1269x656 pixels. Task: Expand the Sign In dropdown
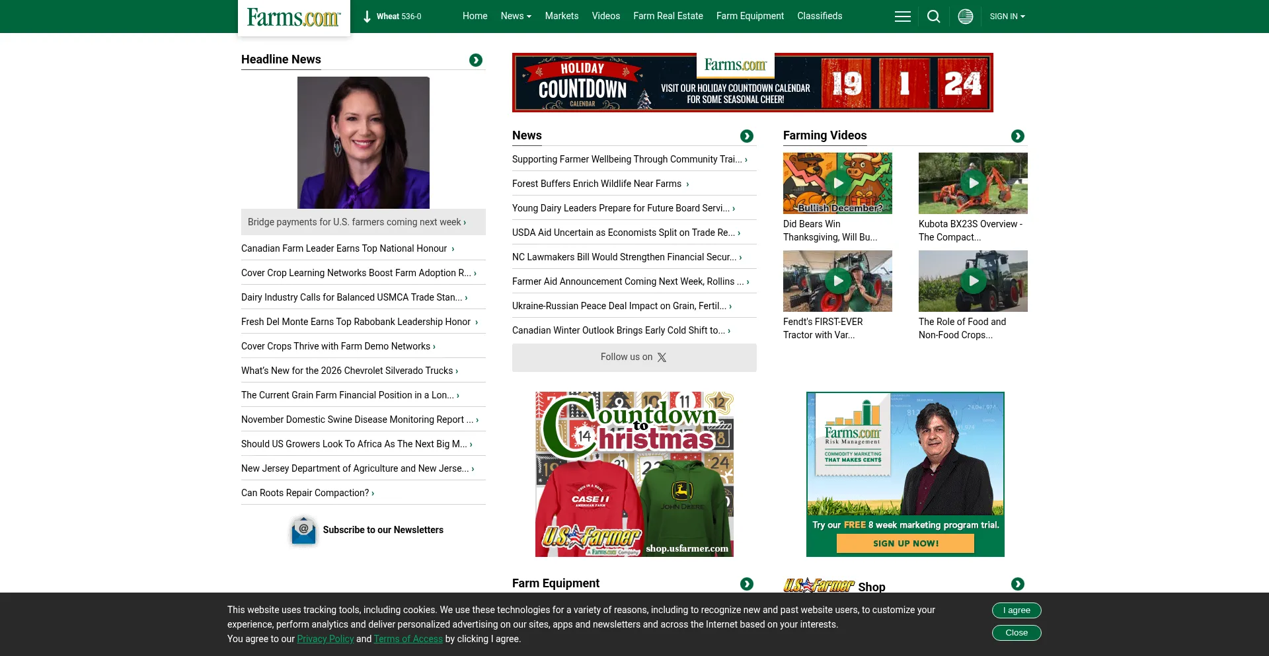point(1007,17)
